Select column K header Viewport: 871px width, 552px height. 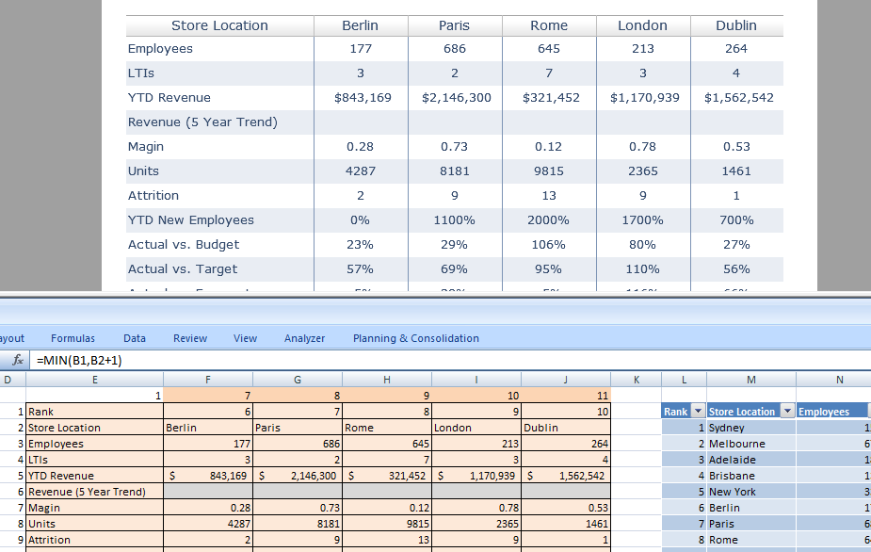pos(636,380)
